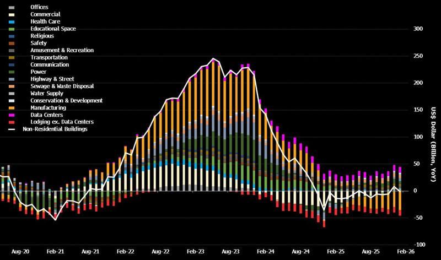Viewport: 441px width, 260px height.
Task: Click the Lodging ex. Data Centers swatch
Action: [x=12, y=122]
